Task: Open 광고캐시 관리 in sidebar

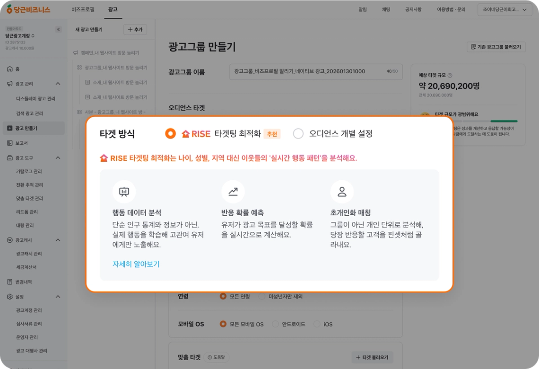Action: (29, 254)
